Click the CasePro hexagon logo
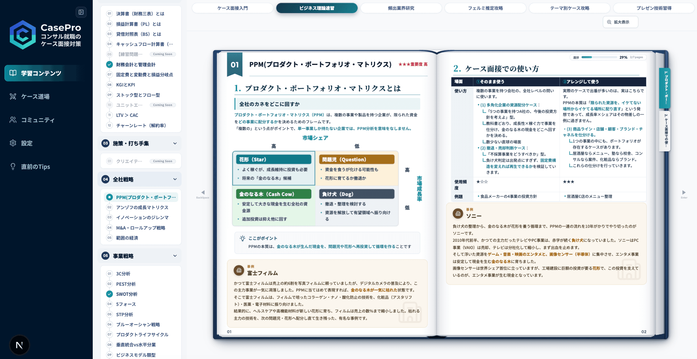The height and width of the screenshot is (359, 697). pos(23,35)
